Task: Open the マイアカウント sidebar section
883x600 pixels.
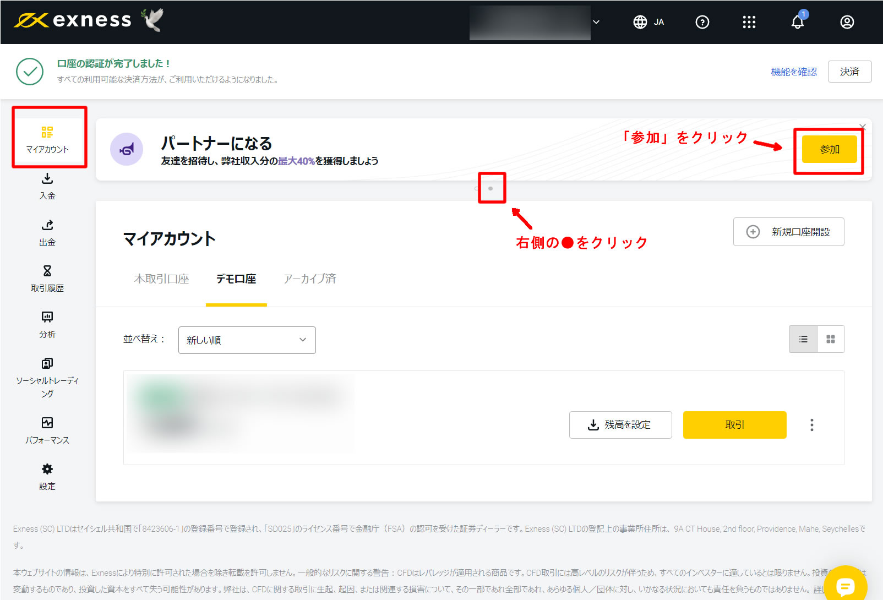Action: click(x=47, y=138)
